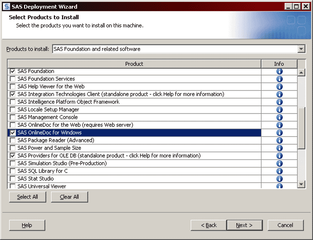Check the SAS Locale Setup Manager box
Image resolution: width=313 pixels, height=240 pixels.
(x=13, y=110)
